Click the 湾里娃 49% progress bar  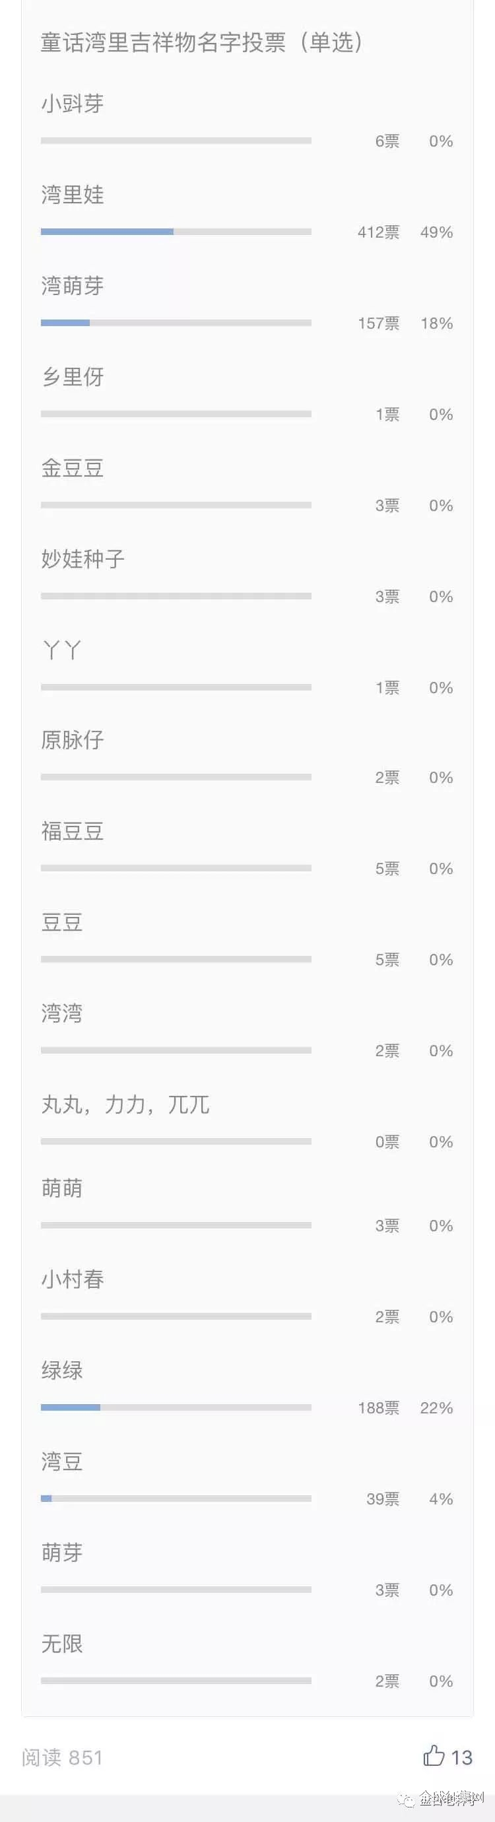click(x=176, y=232)
